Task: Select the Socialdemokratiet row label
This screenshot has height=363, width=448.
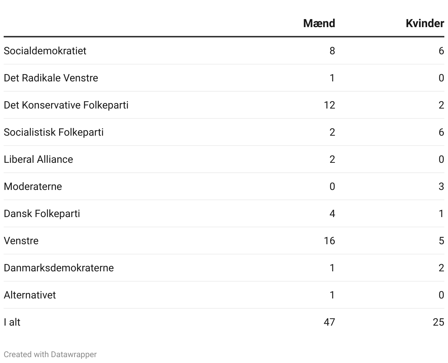Action: [x=45, y=51]
